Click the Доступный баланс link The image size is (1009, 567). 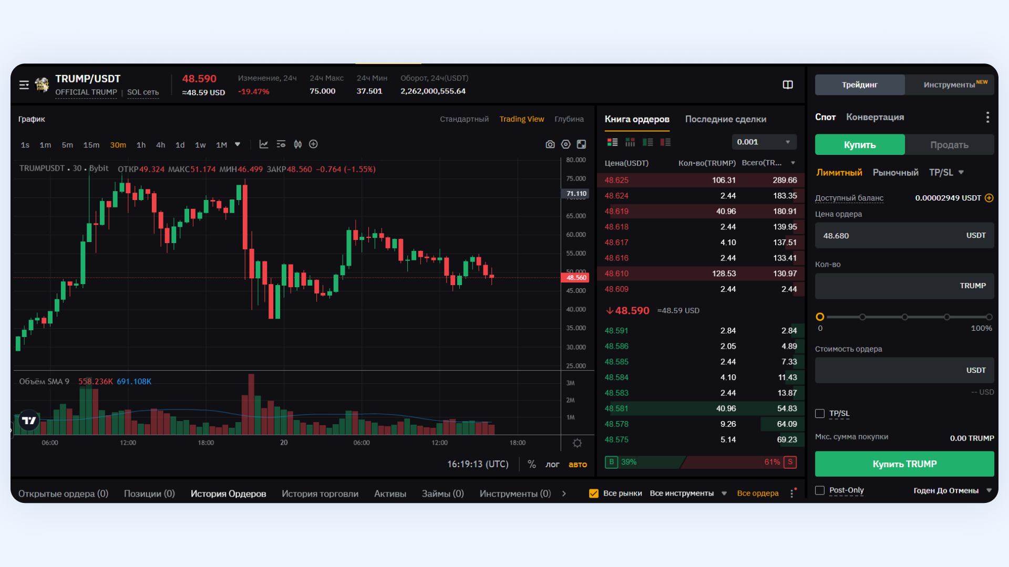point(849,198)
